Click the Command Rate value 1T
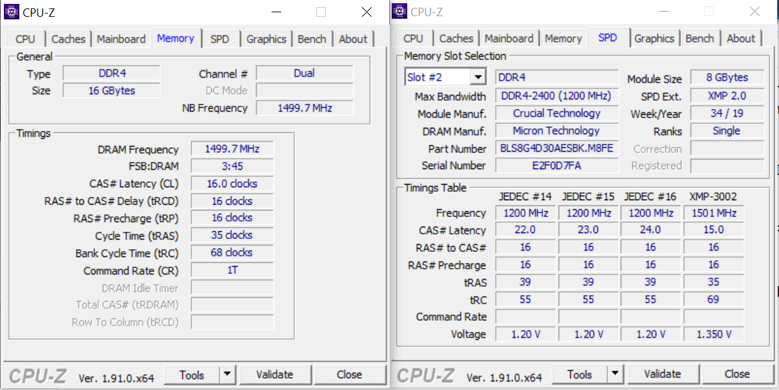Image resolution: width=779 pixels, height=390 pixels. click(x=232, y=270)
